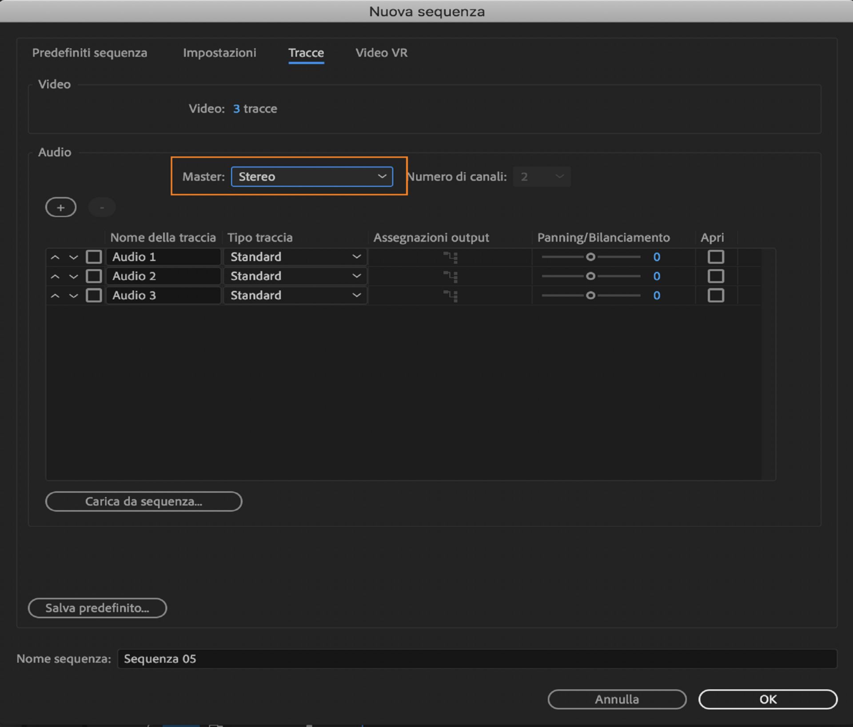Click the Nome sequenza text field
853x727 pixels.
(x=311, y=659)
